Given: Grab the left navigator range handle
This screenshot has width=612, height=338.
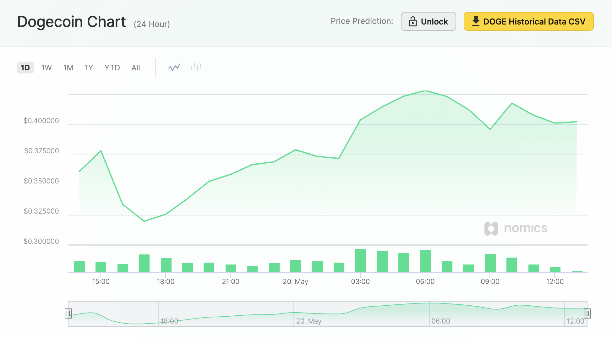Looking at the screenshot, I should (68, 313).
